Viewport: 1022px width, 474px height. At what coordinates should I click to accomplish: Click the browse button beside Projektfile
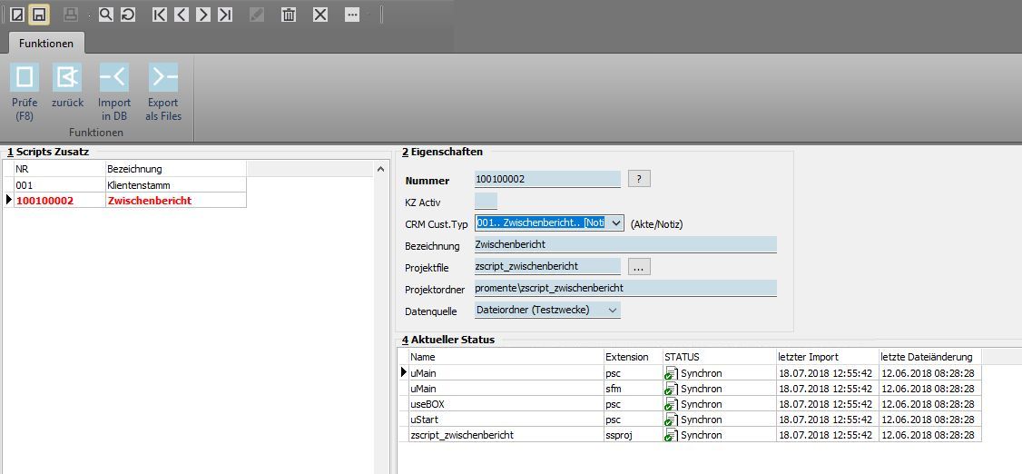tap(639, 267)
